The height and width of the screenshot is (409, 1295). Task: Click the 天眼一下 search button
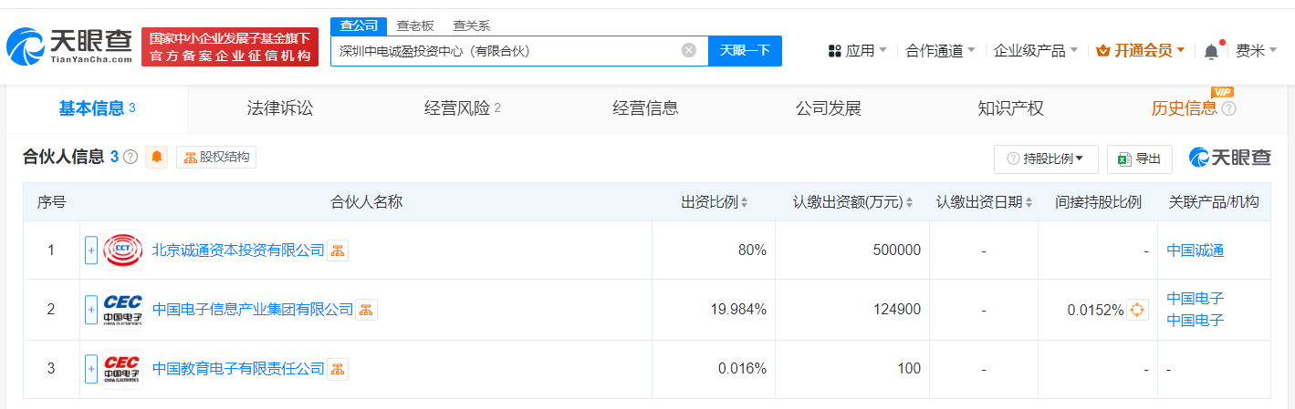745,51
